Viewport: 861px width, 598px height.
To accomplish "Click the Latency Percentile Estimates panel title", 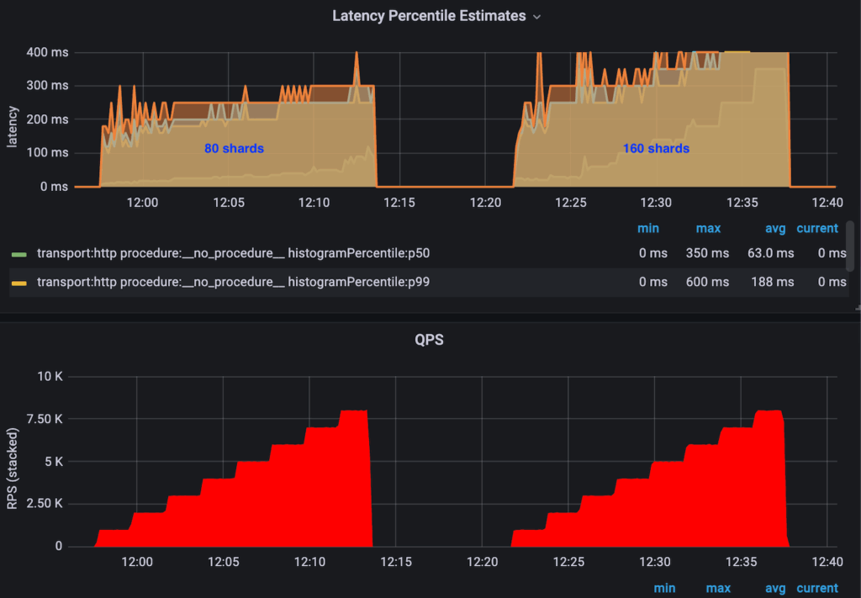I will pyautogui.click(x=429, y=16).
